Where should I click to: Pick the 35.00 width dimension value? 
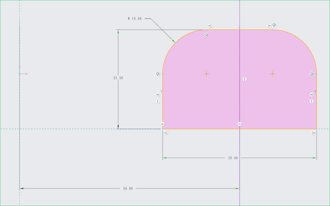coord(233,158)
